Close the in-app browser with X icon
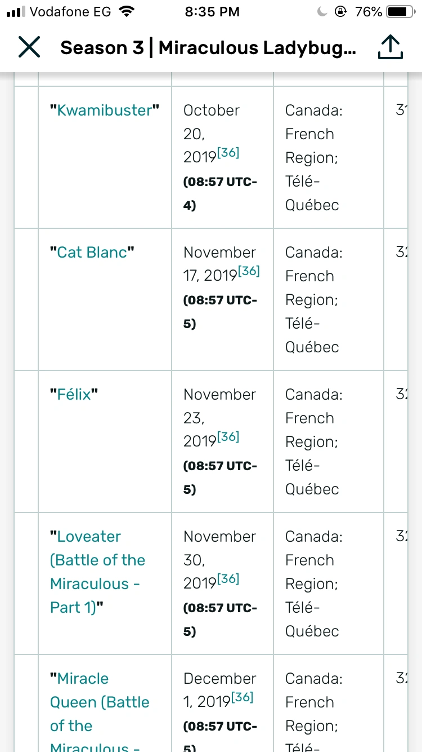The width and height of the screenshot is (422, 752). pyautogui.click(x=29, y=48)
